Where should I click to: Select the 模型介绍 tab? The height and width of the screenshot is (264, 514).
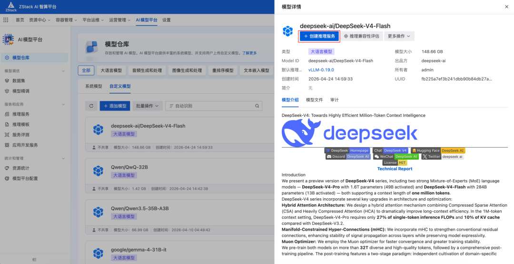[x=290, y=100]
